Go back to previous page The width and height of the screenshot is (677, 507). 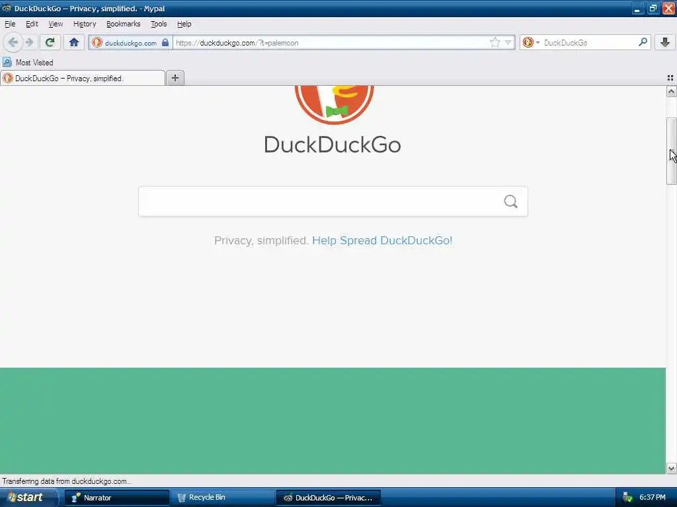point(13,42)
